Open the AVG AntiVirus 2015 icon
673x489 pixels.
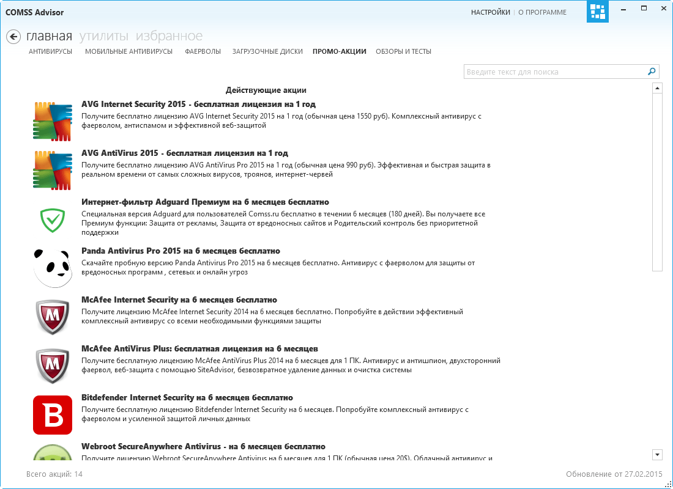tap(53, 171)
